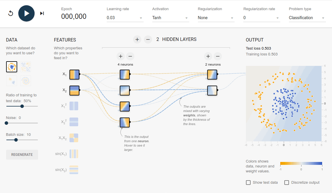Select the XOR dataset thumbnail
The width and height of the screenshot is (332, 193).
tap(26, 67)
